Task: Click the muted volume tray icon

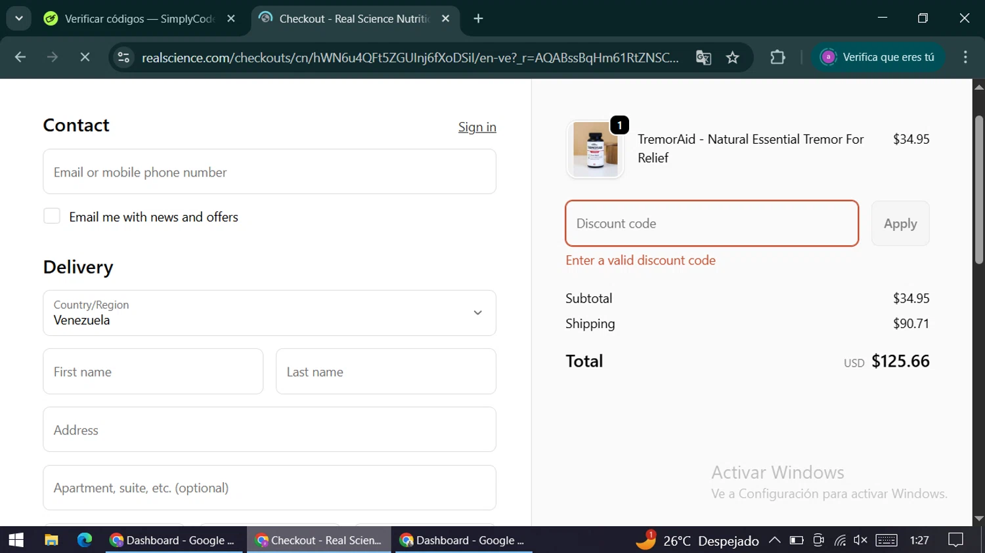Action: point(860,540)
